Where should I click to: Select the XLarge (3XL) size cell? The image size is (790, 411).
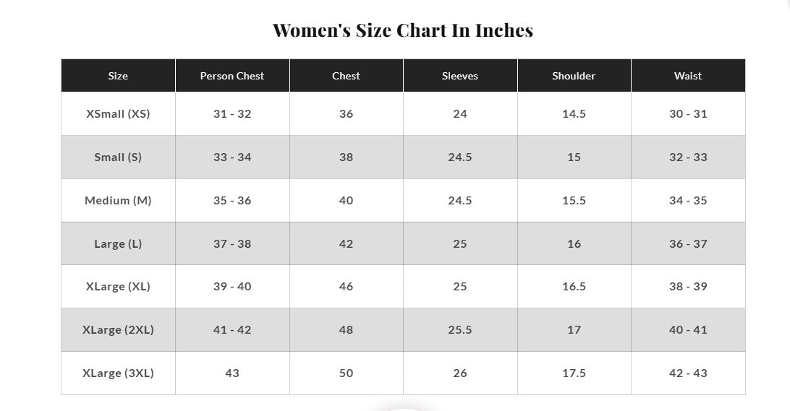(x=118, y=373)
